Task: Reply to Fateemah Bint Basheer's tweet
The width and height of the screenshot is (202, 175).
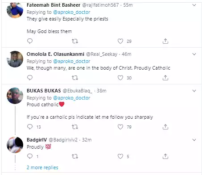Action: 30,41
